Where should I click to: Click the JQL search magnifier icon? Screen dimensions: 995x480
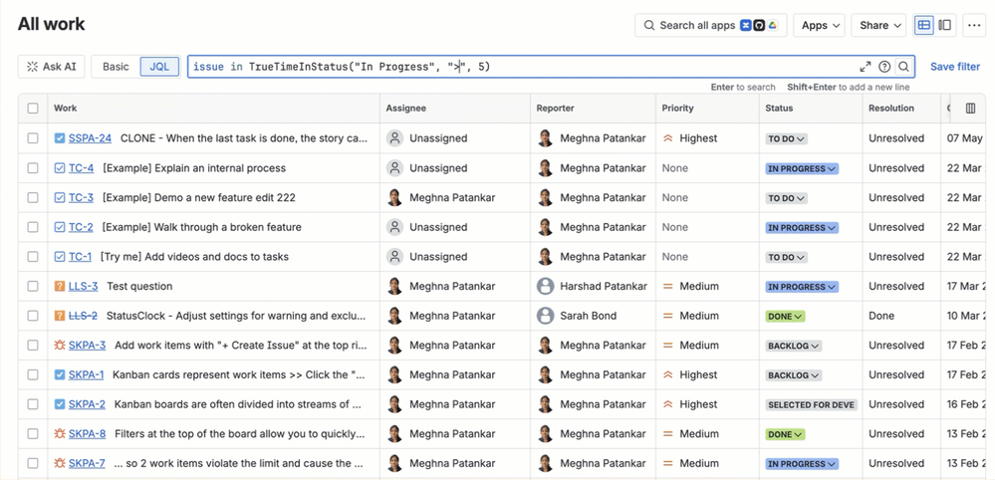pyautogui.click(x=903, y=67)
